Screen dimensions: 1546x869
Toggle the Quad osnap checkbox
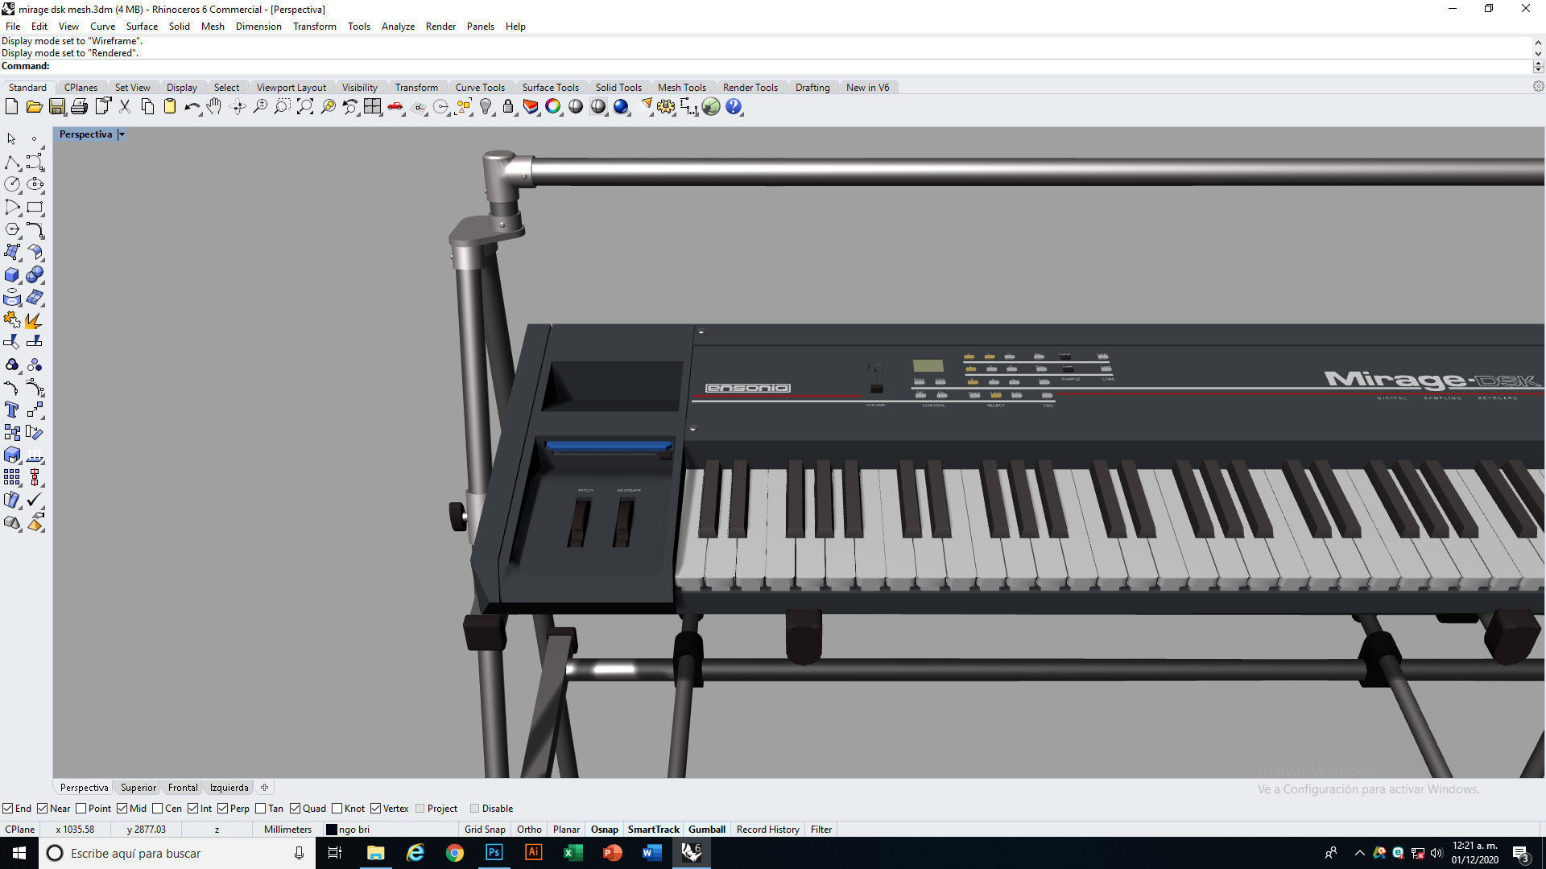click(x=296, y=809)
